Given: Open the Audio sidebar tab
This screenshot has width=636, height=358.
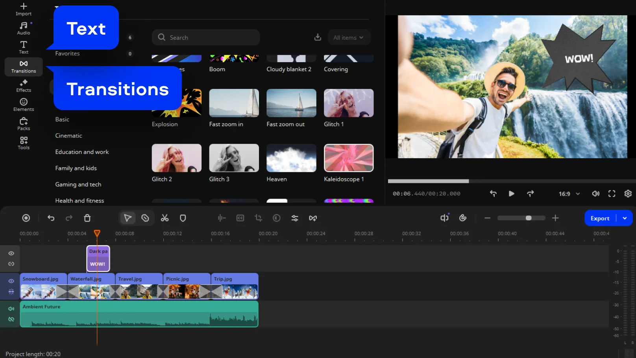Looking at the screenshot, I should tap(24, 28).
